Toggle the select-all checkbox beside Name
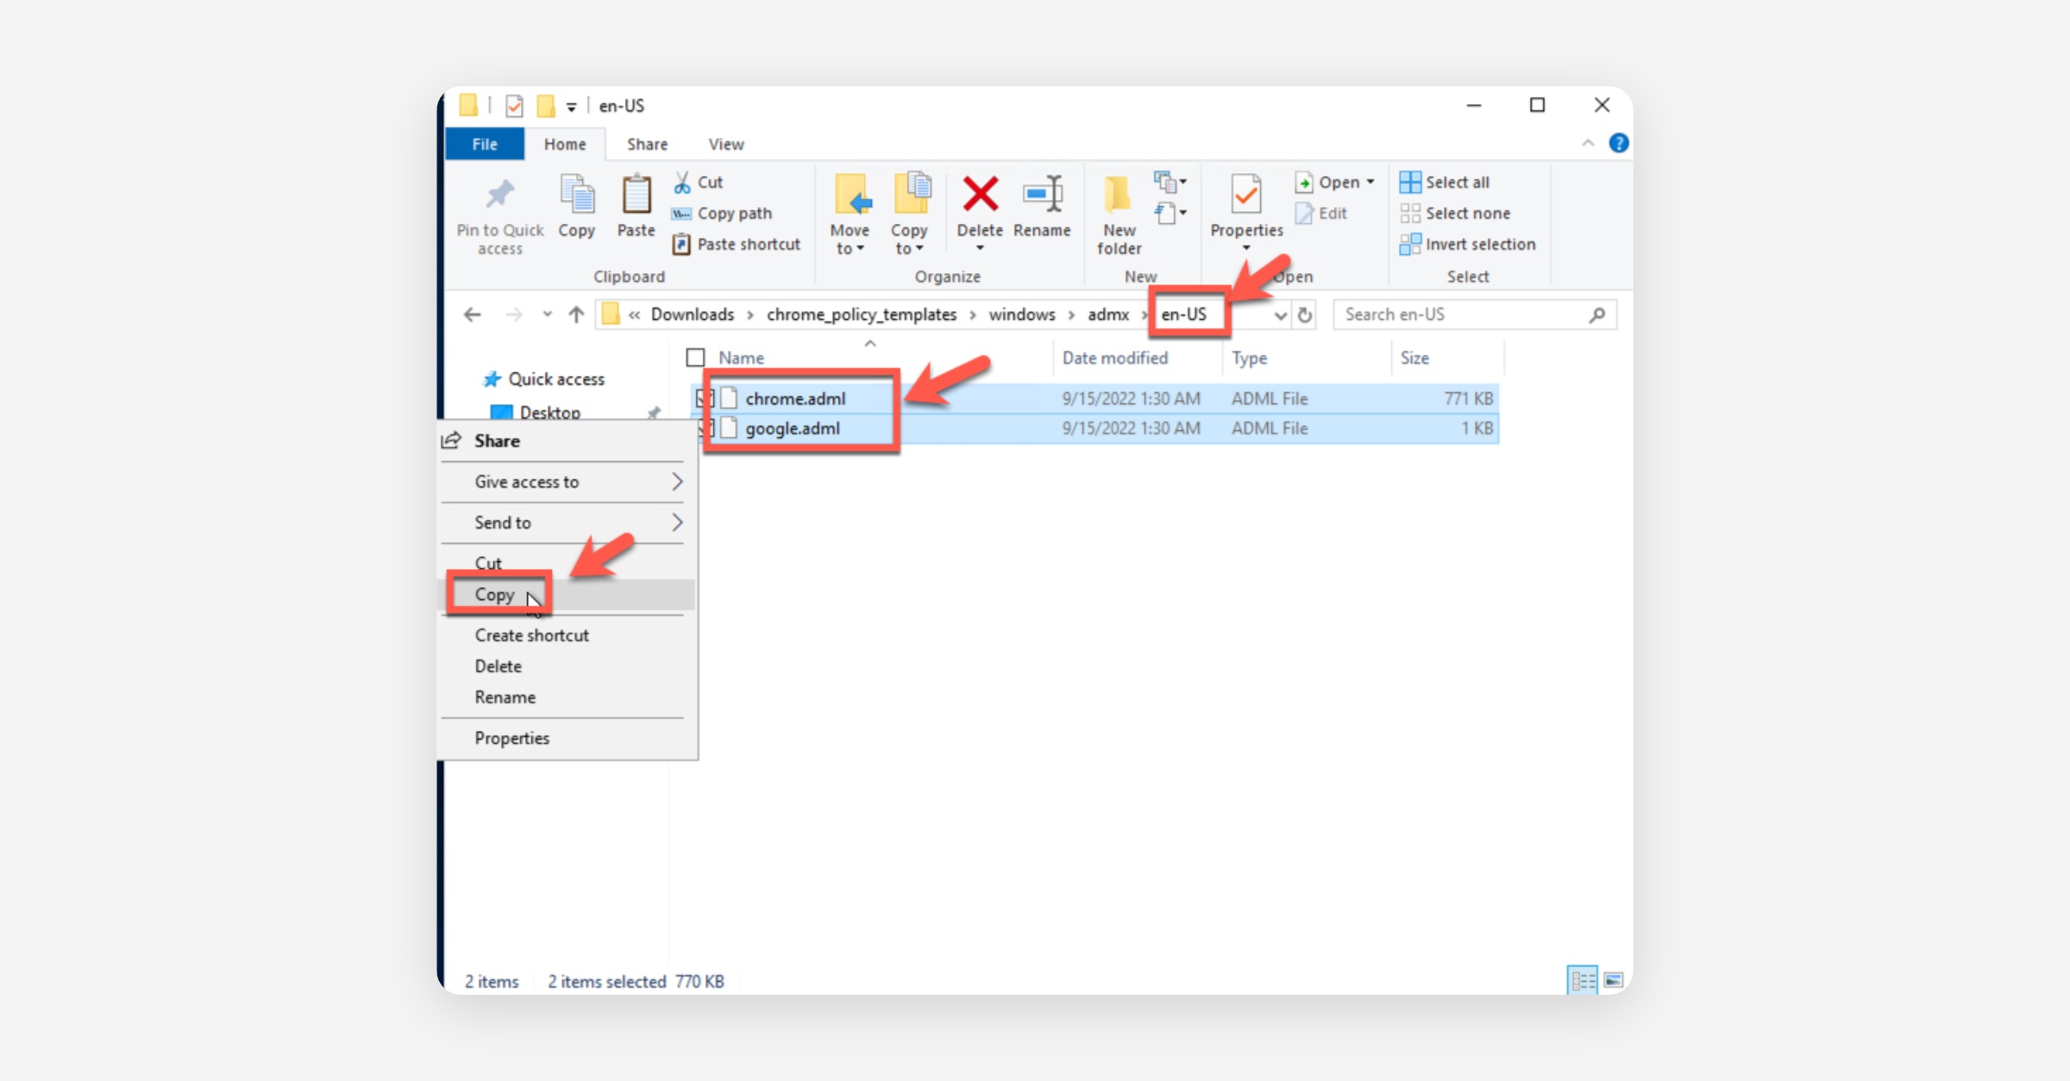 [x=695, y=358]
